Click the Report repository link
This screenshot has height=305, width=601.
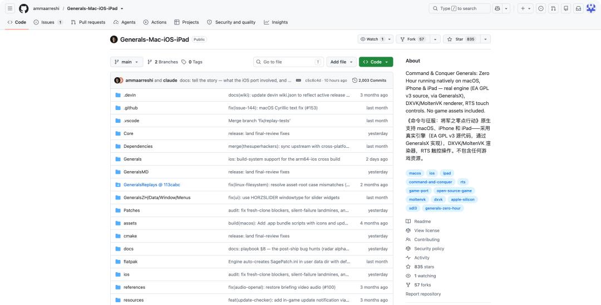423,294
